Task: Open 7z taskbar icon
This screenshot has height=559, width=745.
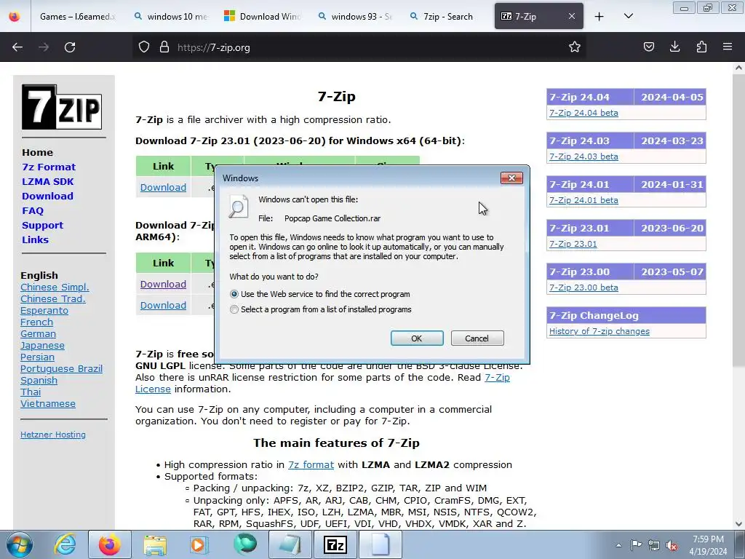Action: 335,544
